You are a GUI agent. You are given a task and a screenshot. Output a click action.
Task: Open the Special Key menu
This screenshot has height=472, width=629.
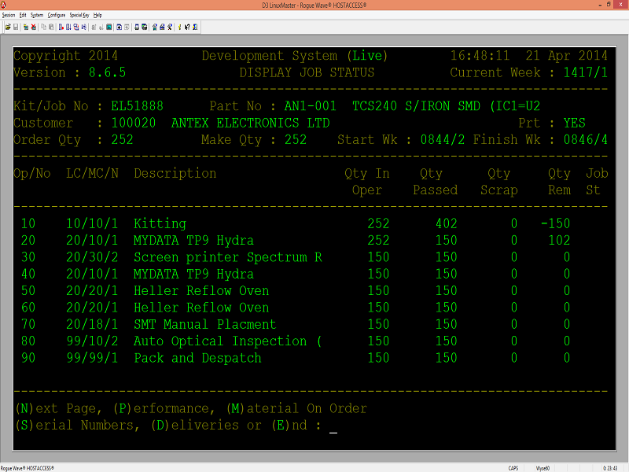click(79, 15)
